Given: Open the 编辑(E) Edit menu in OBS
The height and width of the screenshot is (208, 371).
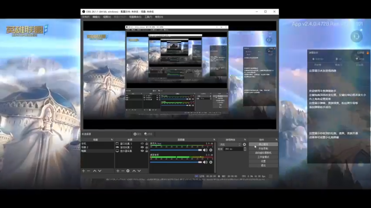Looking at the screenshot, I should pos(96,17).
